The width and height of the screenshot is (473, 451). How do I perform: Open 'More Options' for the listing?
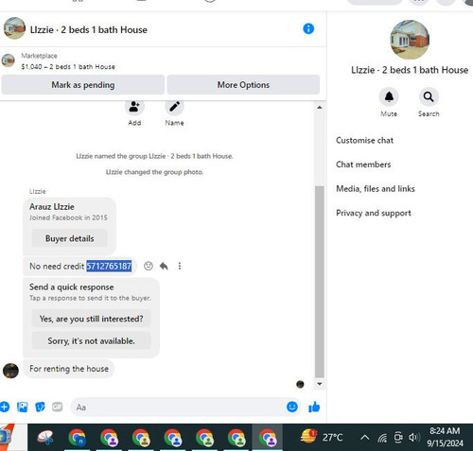pos(243,85)
